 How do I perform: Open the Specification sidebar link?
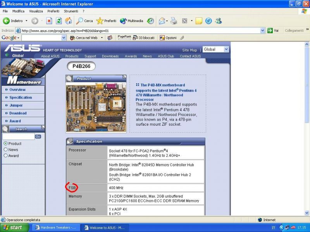[21, 97]
